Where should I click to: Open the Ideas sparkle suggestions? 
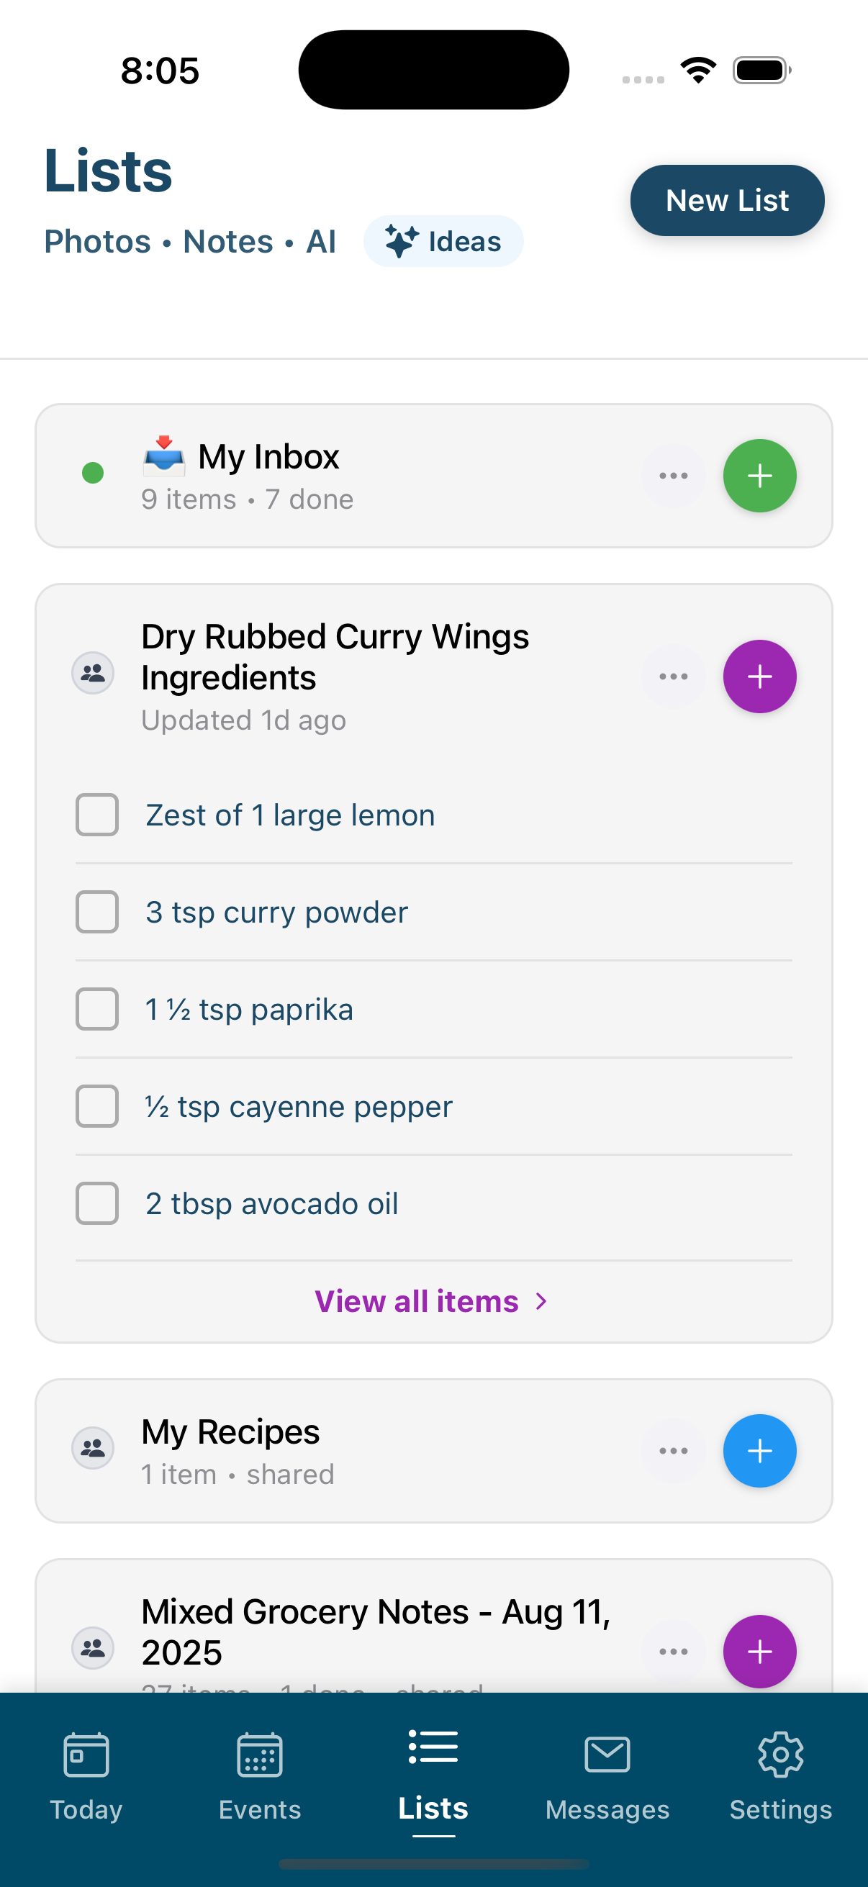tap(443, 241)
